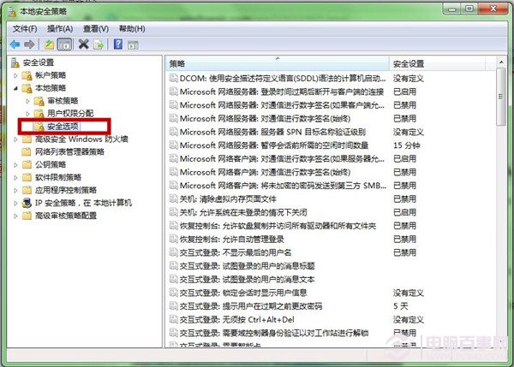Toggle the Show/Hide console tree icon

point(64,44)
